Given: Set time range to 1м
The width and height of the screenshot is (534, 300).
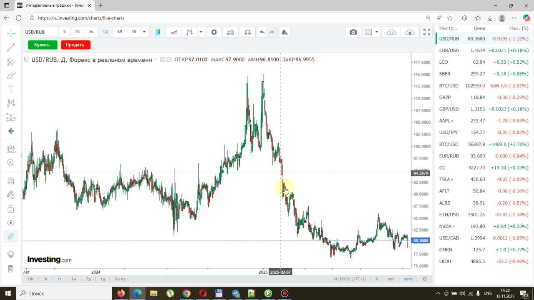Looking at the screenshot, I should [74, 279].
